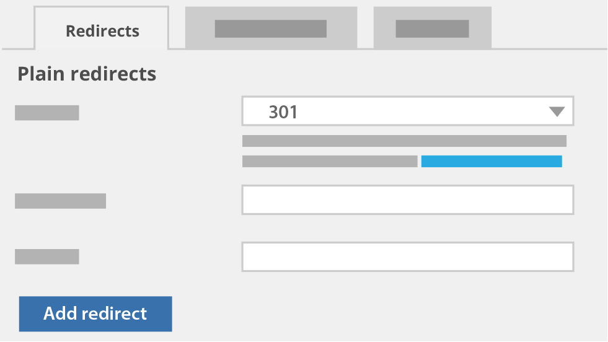Click the Plain redirects heading

(87, 74)
